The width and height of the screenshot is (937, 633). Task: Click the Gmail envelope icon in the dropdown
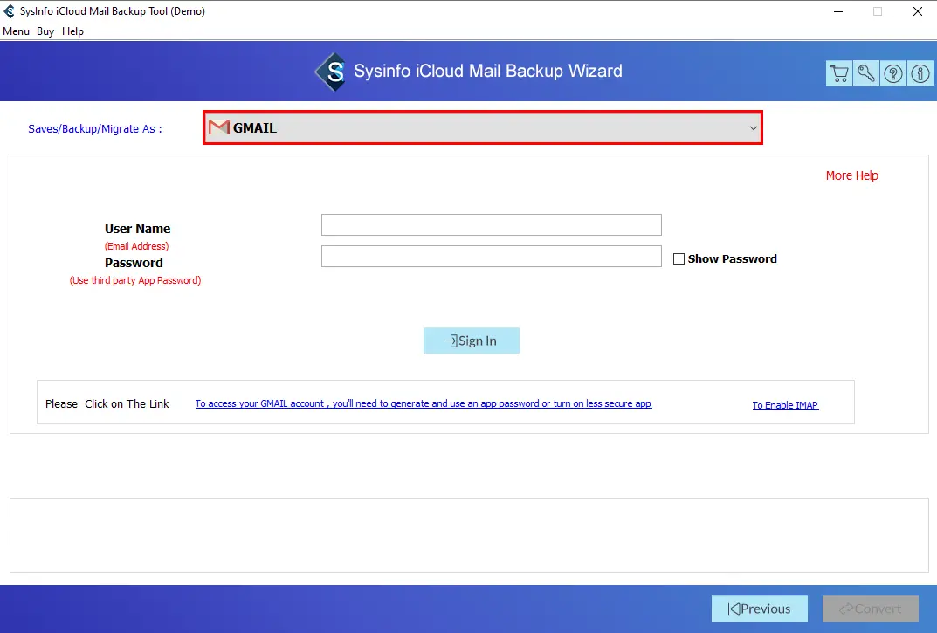219,127
